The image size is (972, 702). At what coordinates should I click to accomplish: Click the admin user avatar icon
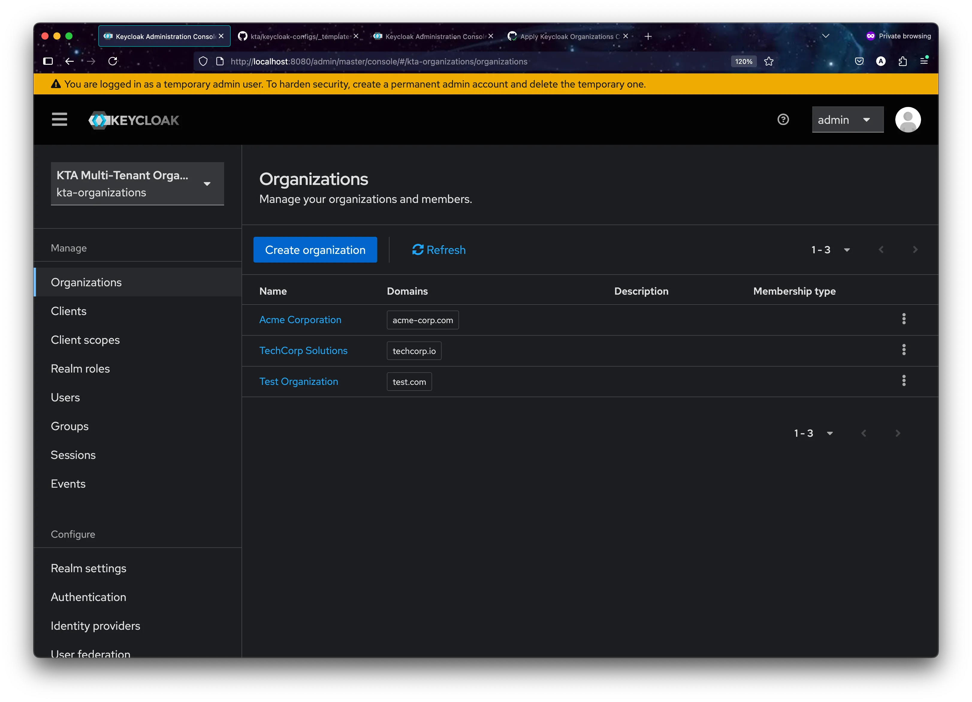point(908,120)
